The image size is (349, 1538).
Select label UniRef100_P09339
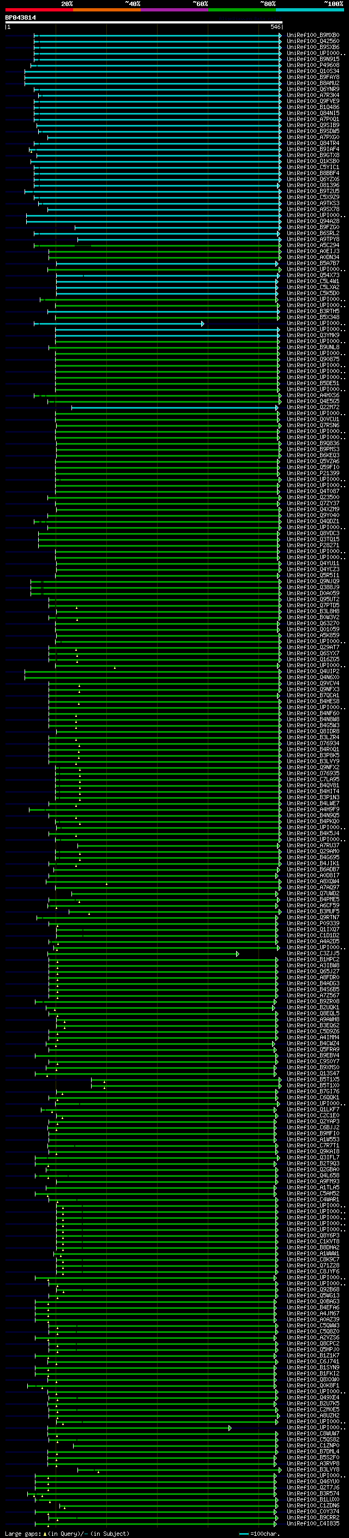(313, 923)
